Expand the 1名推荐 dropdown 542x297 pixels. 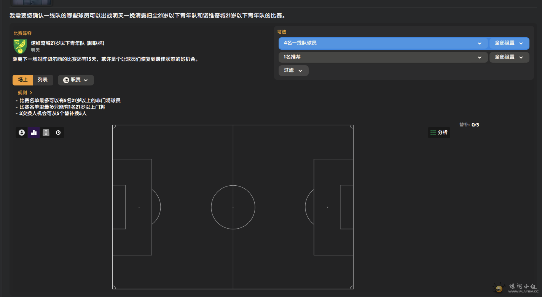383,57
